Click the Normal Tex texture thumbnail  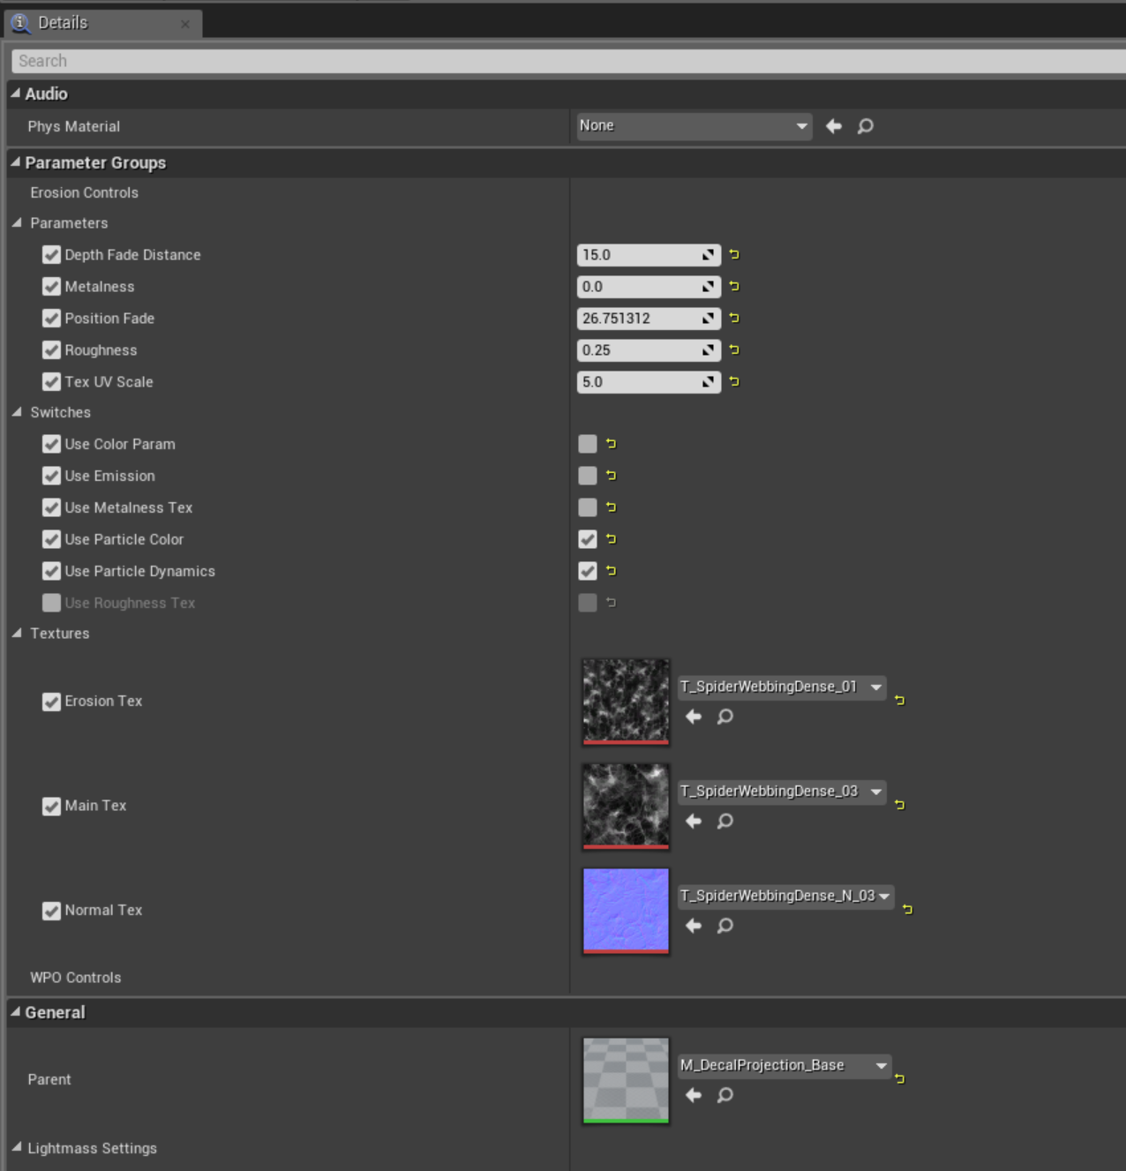(626, 910)
